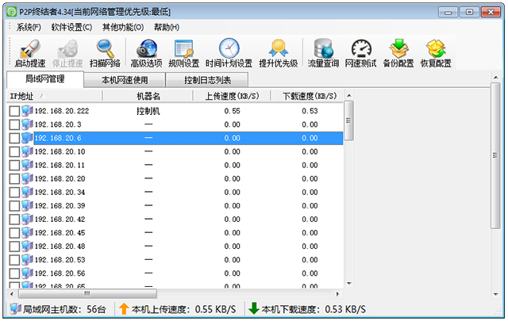Select row 192.168.20.48
Screen dimensions: 508x321
[175, 246]
